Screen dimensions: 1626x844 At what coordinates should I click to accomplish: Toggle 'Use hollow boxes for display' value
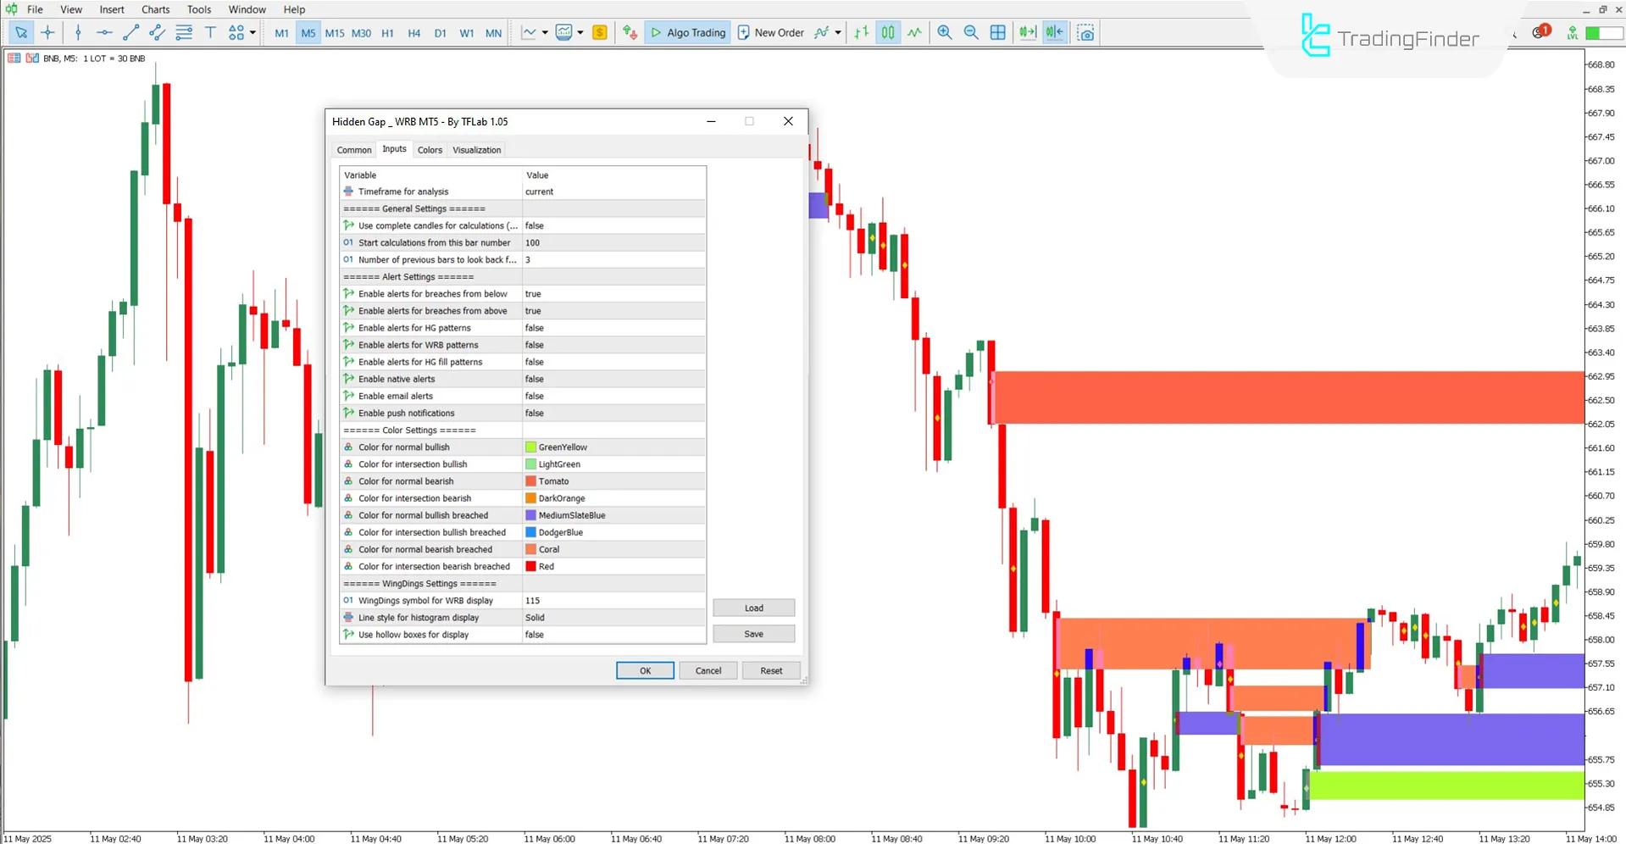coord(613,635)
